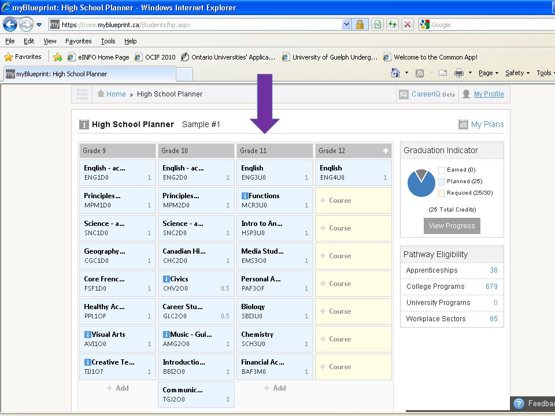Open the Safety dropdown menu
This screenshot has width=555, height=416.
pos(517,73)
